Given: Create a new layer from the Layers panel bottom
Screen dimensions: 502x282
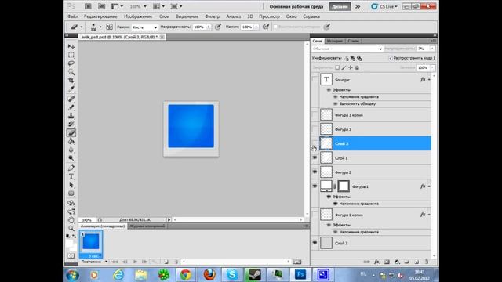Looking at the screenshot, I should coord(417,262).
